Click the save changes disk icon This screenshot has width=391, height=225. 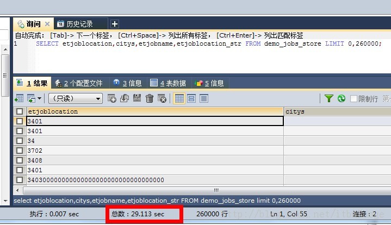pos(137,98)
